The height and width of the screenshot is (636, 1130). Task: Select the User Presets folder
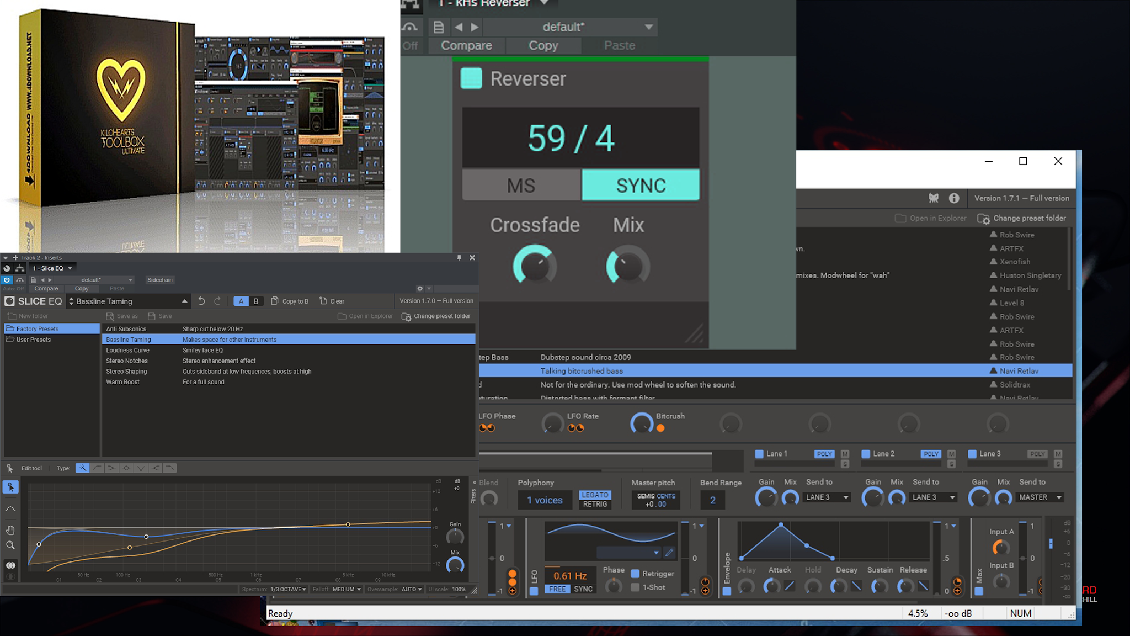point(33,340)
